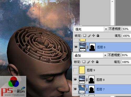The width and height of the screenshot is (131, 97).
Task: Select the mask thumbnail of 图层 7
Action: pyautogui.click(x=91, y=89)
